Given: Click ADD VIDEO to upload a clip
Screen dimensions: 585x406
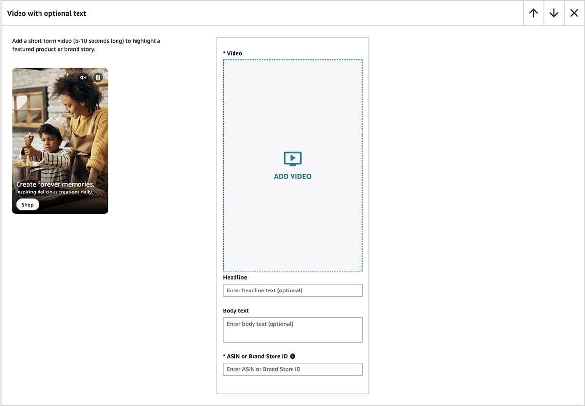Looking at the screenshot, I should point(292,176).
